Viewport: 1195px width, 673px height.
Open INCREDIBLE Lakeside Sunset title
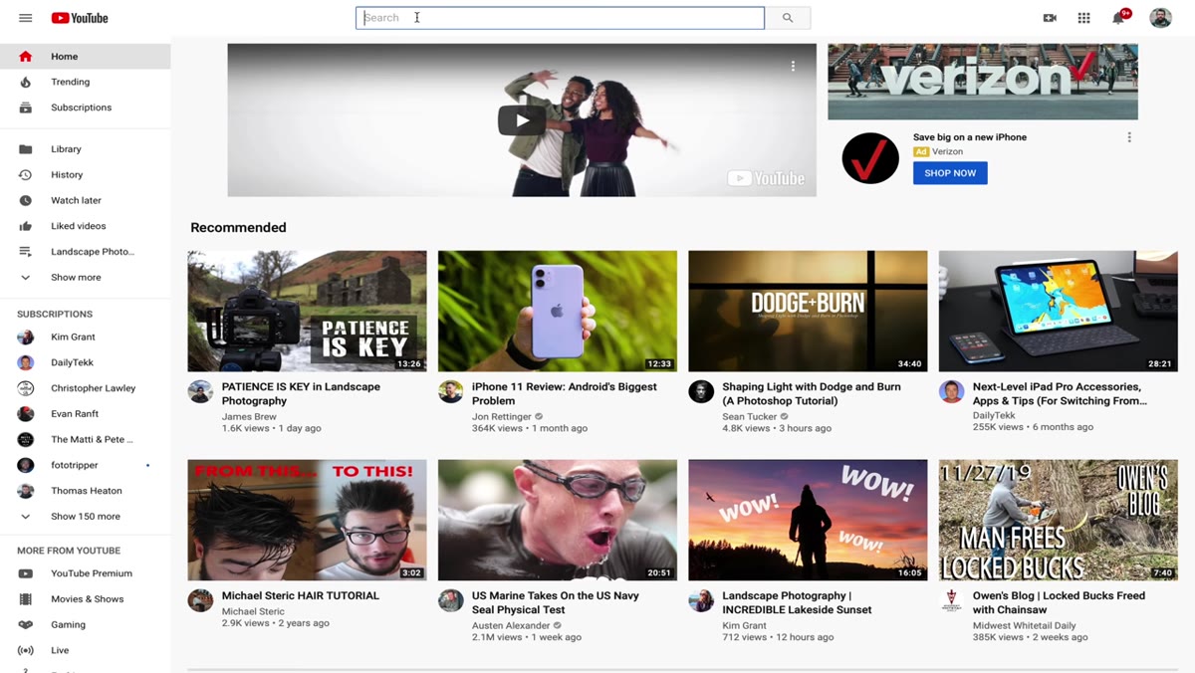pos(797,603)
